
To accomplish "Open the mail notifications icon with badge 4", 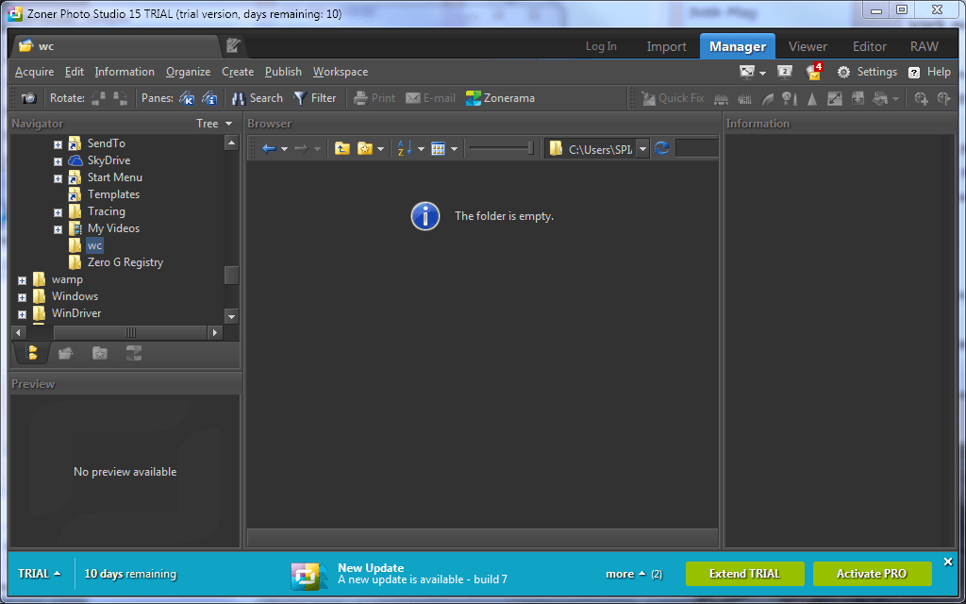I will coord(814,72).
